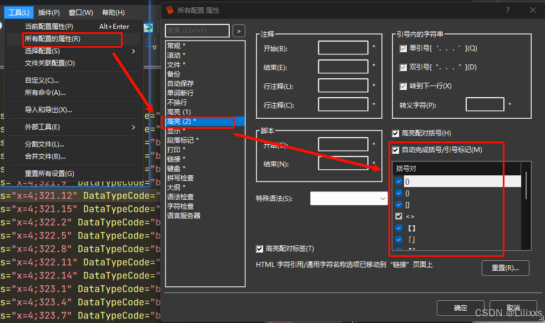The image size is (545, 323).
Task: Uncheck the < > bracket pair
Action: 398,216
